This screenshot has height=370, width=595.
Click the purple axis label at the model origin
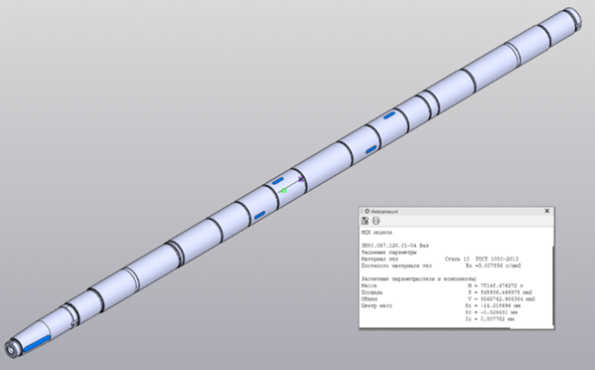click(x=301, y=180)
